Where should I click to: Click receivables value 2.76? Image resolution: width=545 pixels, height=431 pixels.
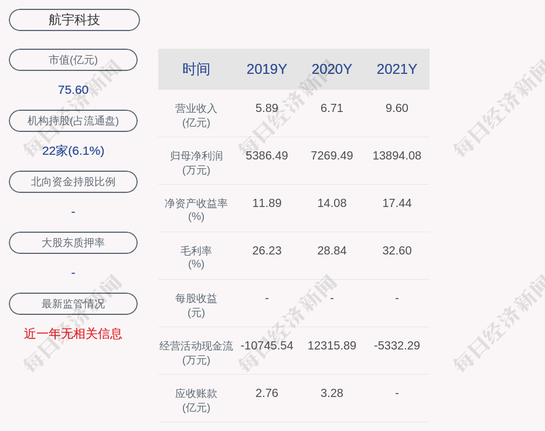(x=267, y=393)
